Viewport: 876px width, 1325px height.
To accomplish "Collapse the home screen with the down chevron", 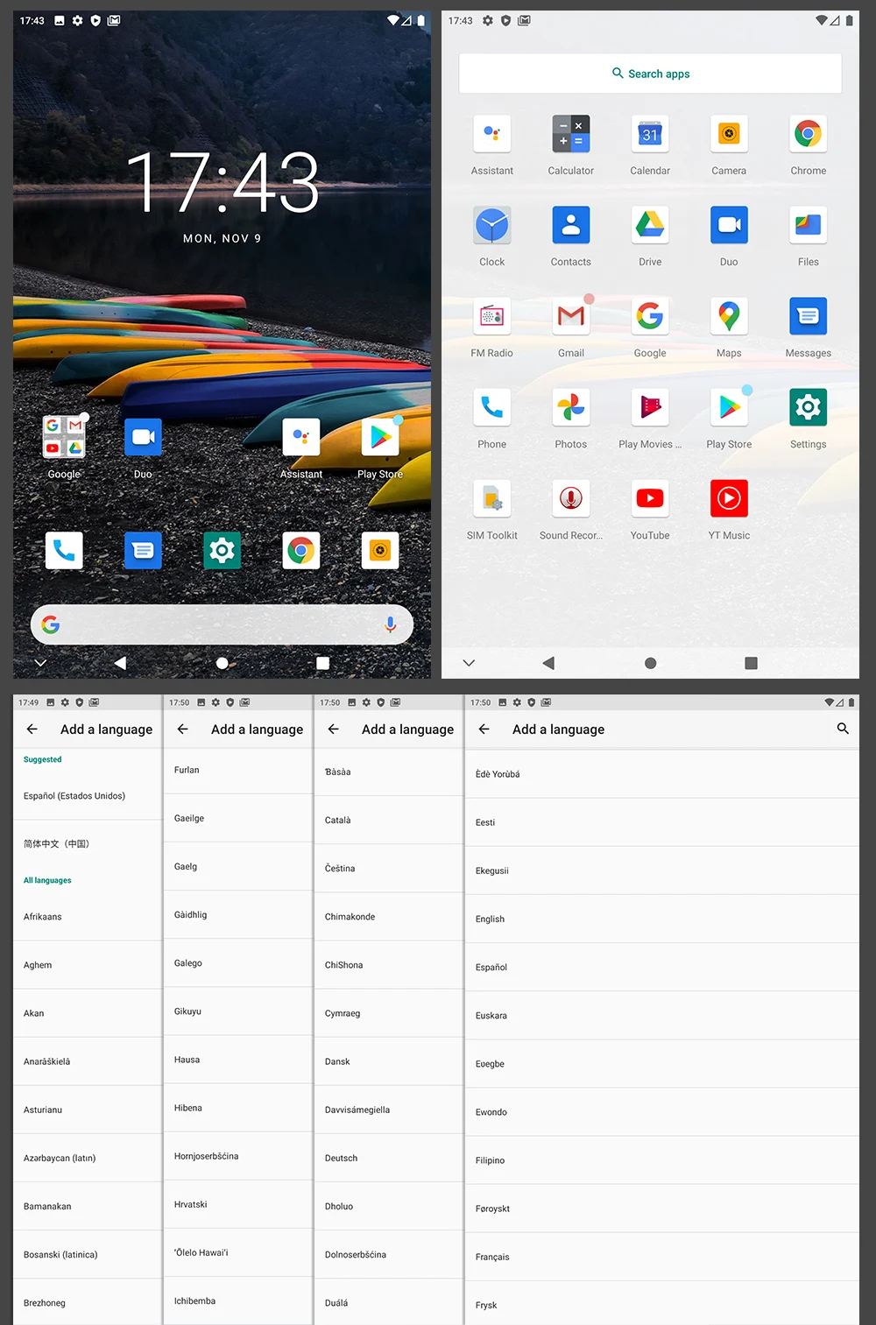I will pos(40,663).
